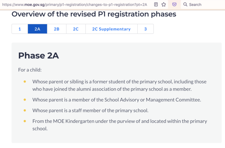Click the former student alumni bullet text
The image size is (225, 148).
120,85
